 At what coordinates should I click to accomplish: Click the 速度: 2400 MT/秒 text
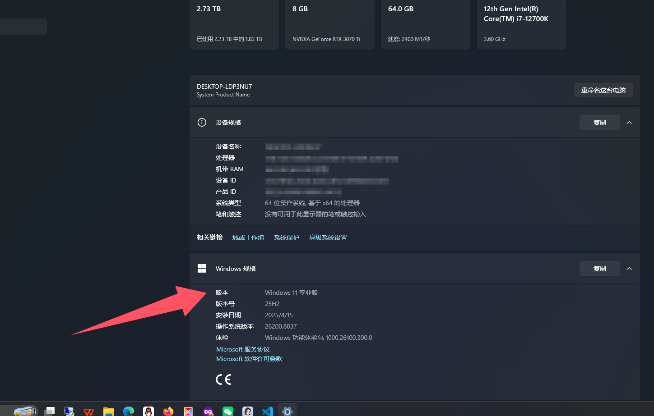tap(409, 39)
